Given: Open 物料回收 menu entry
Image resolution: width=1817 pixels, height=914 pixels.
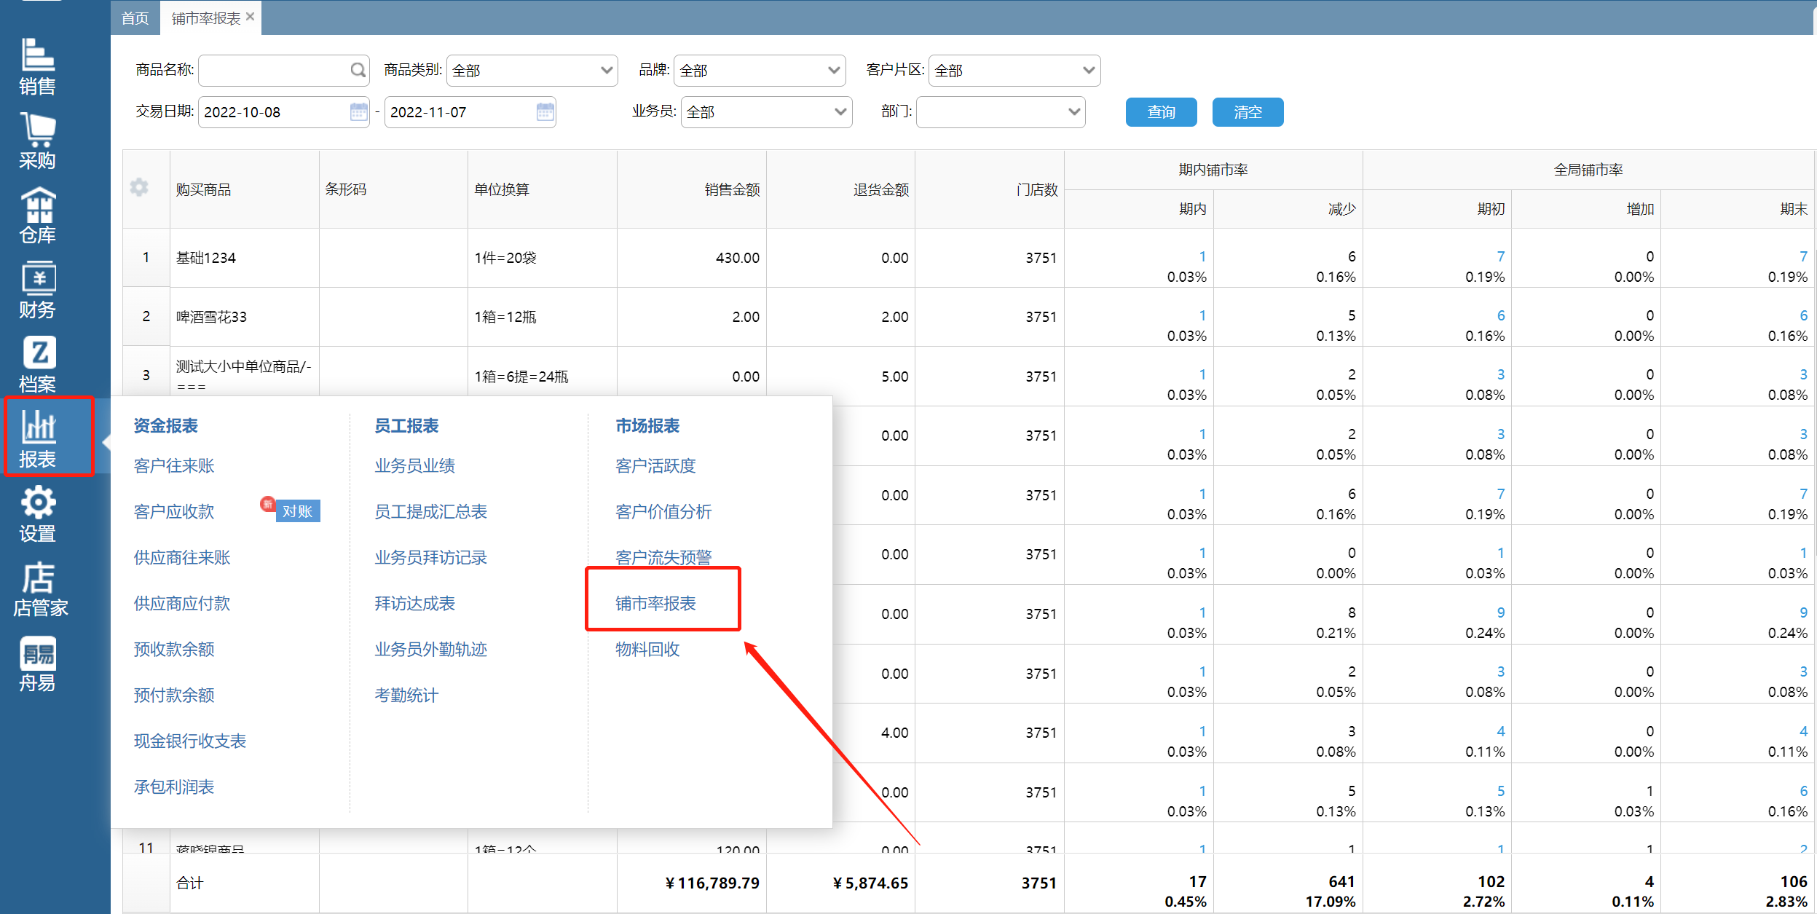Looking at the screenshot, I should coord(647,649).
